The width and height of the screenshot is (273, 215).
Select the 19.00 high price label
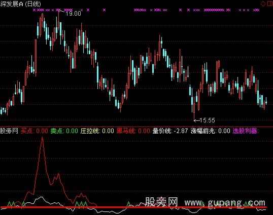[x=73, y=14]
